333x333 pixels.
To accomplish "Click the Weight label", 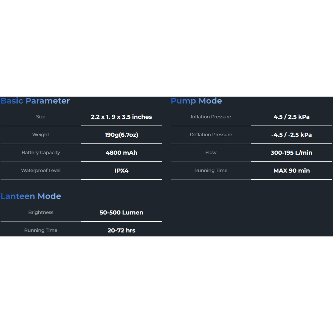I will [x=41, y=135].
